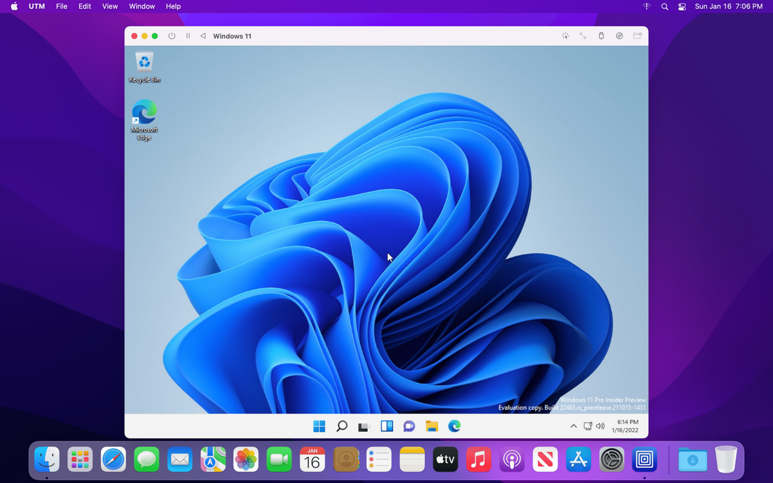The image size is (773, 483).
Task: Click the macOS date and time display
Action: click(x=729, y=7)
